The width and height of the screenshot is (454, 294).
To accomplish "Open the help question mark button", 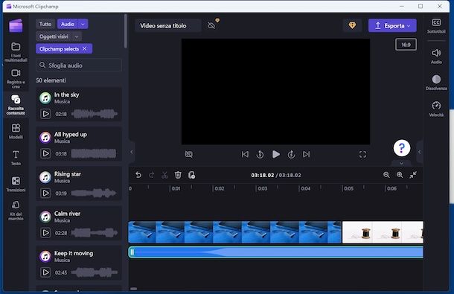I will click(402, 148).
